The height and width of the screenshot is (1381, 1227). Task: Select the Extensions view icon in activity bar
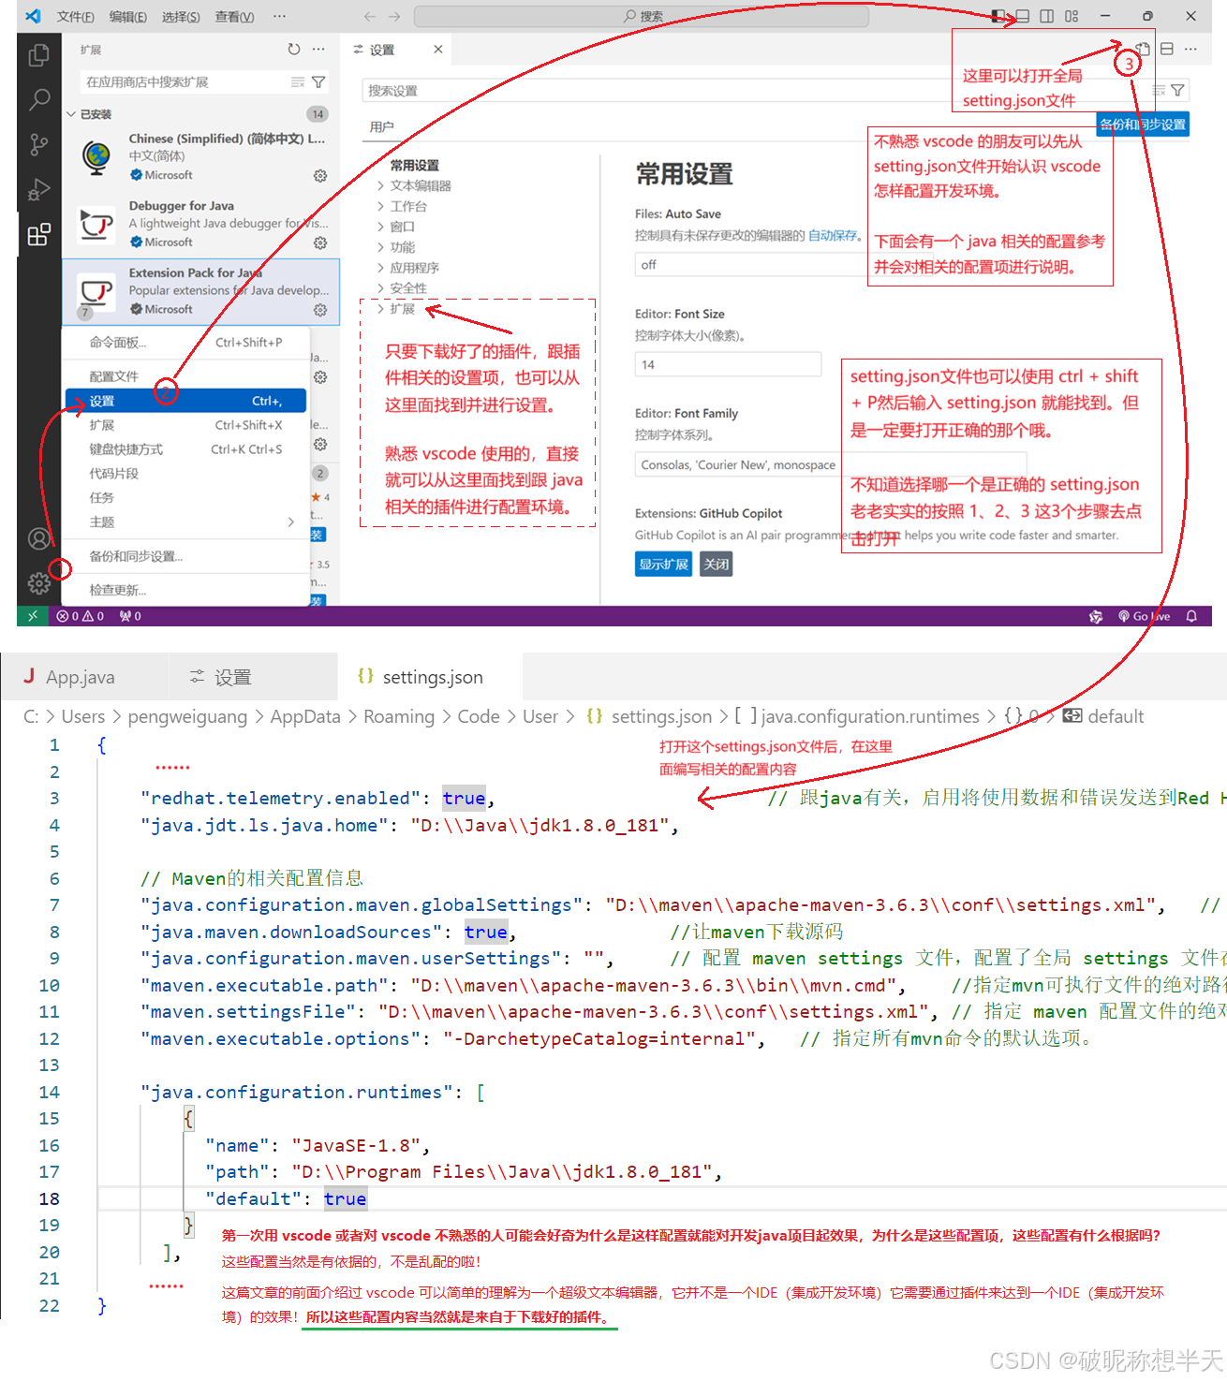point(38,234)
